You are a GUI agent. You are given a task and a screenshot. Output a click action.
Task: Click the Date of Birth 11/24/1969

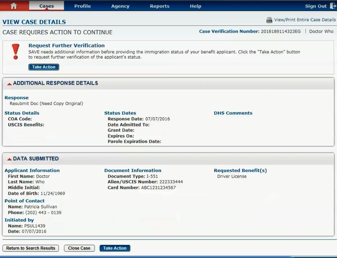point(53,193)
